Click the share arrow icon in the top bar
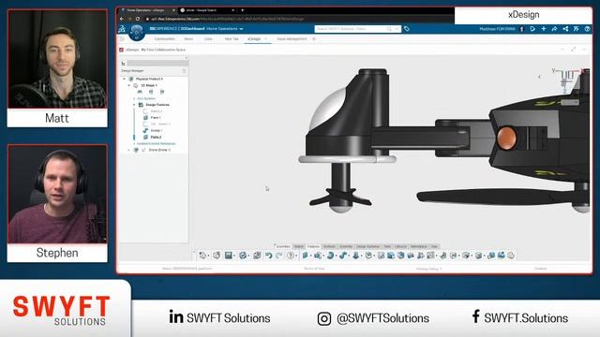 [554, 29]
